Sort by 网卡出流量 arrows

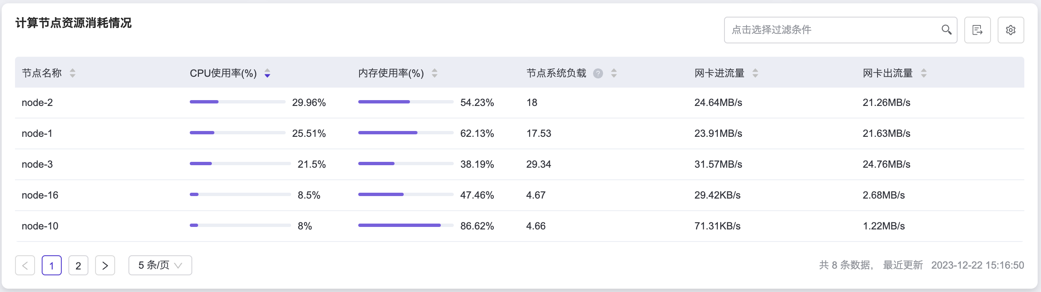tap(924, 73)
